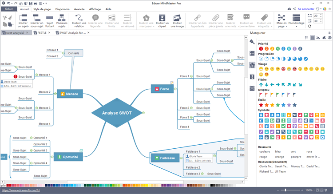Collapse the Force topic branch
Image resolution: width=333 pixels, height=194 pixels.
pos(175,89)
